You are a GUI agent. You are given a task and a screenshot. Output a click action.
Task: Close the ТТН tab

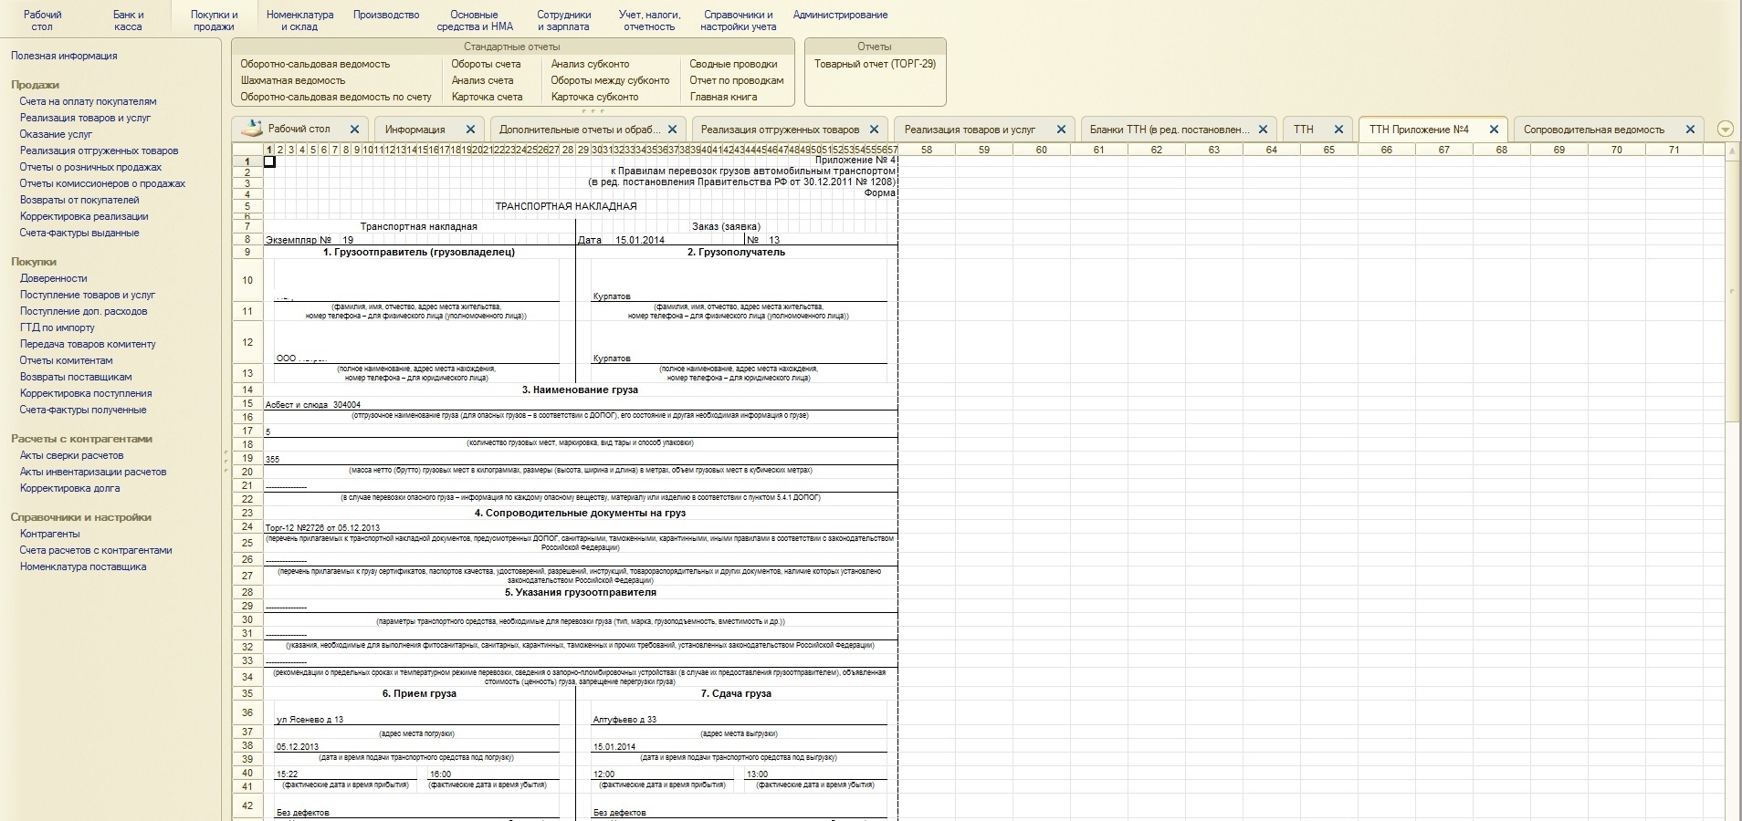click(x=1338, y=130)
